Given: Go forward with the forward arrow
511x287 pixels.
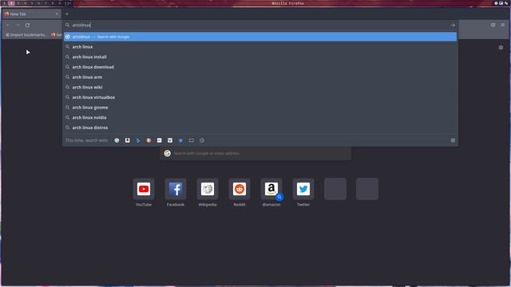Looking at the screenshot, I should pyautogui.click(x=18, y=25).
